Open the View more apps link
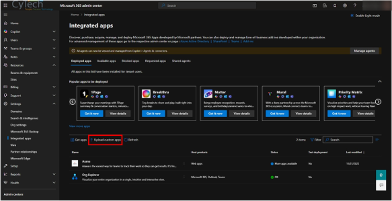The width and height of the screenshot is (392, 201). pos(80,126)
